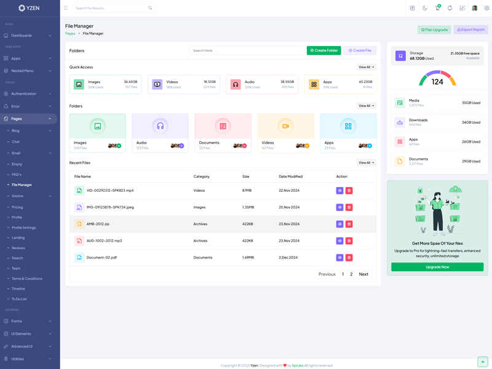Enter fullscreen mode from the header

click(462, 8)
